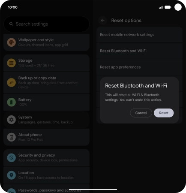Confirm with the Reset button
Image resolution: width=186 pixels, height=193 pixels.
pyautogui.click(x=164, y=113)
